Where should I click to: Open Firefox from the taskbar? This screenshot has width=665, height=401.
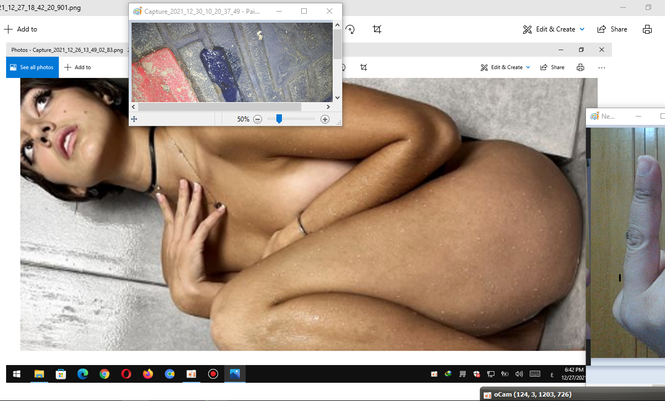tap(148, 374)
